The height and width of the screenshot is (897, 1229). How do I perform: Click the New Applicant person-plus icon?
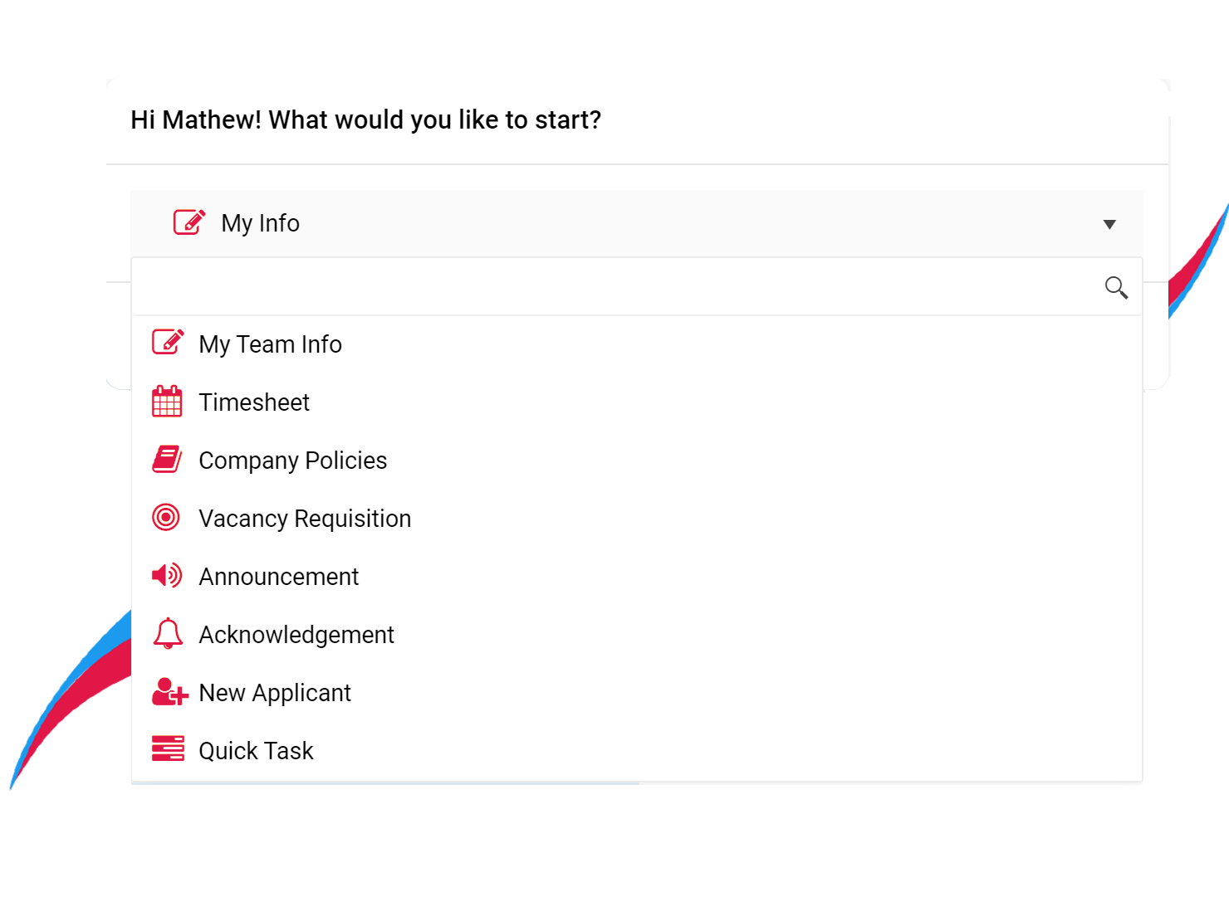(169, 691)
